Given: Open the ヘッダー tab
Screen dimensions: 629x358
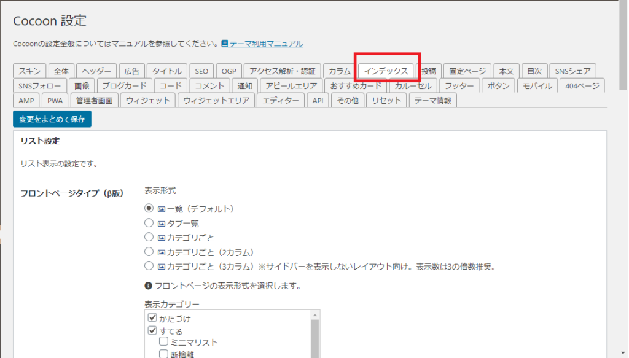Looking at the screenshot, I should 96,71.
